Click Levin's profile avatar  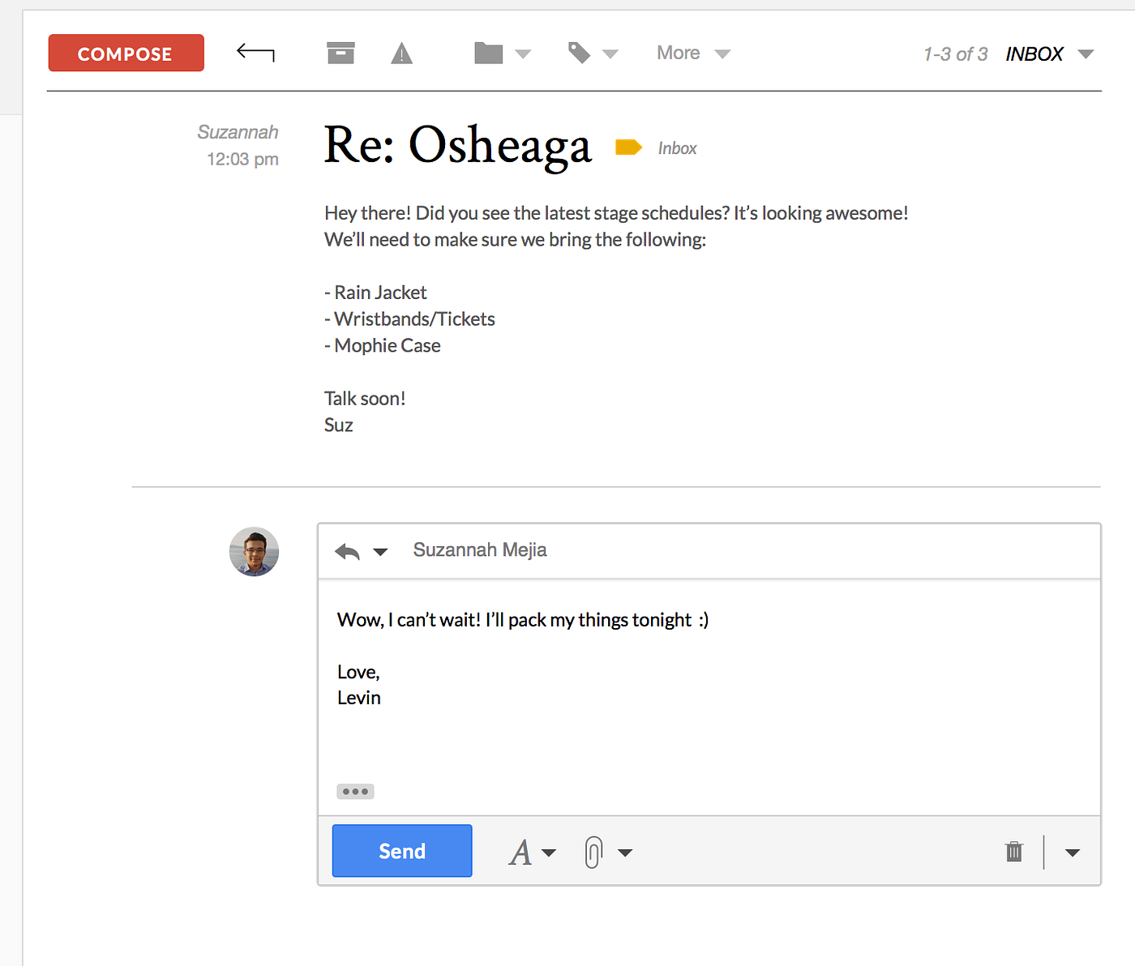click(x=254, y=552)
